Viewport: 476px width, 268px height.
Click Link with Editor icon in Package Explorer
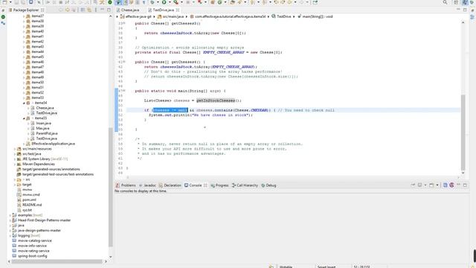click(89, 10)
